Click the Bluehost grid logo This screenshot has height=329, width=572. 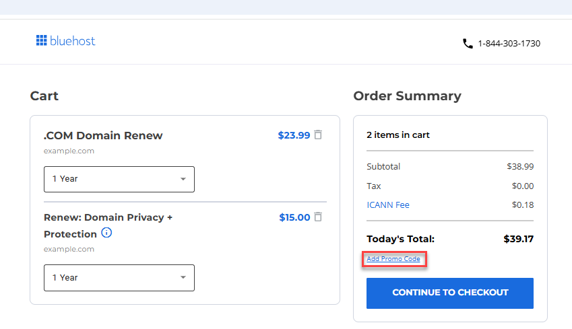41,40
